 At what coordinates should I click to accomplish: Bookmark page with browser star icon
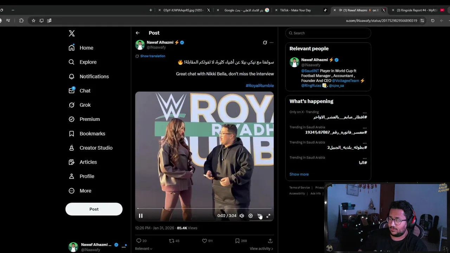tap(33, 21)
